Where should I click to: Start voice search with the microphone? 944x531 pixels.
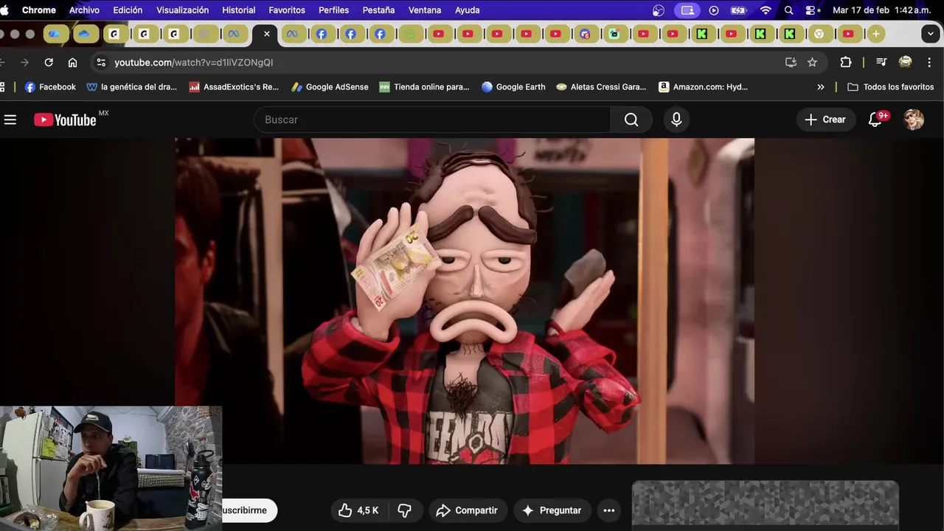(x=676, y=119)
